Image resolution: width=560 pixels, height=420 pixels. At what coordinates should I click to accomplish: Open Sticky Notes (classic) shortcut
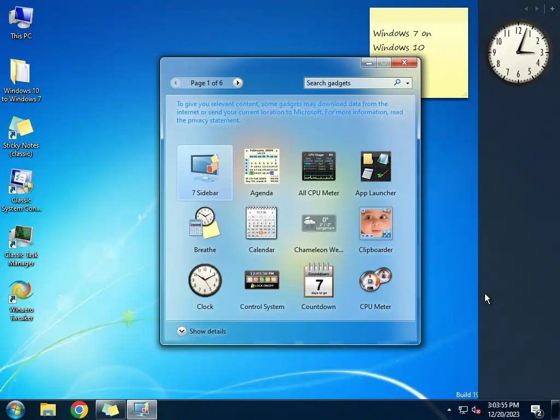tap(21, 137)
